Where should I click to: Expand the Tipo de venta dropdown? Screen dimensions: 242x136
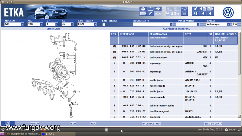pyautogui.click(x=198, y=24)
